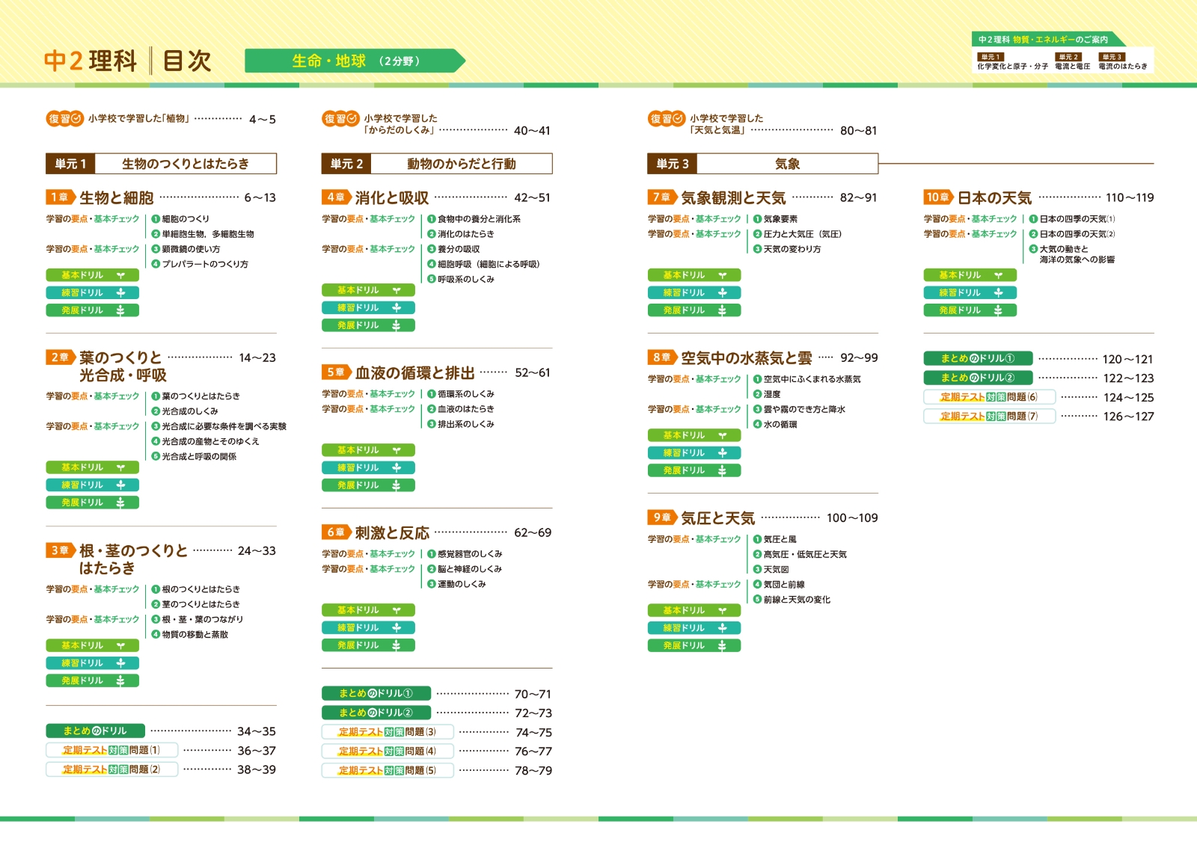Viewport: 1197px width, 845px height.
Task: Click the topic ⑤呼吸系のしくみ
Action: pyautogui.click(x=460, y=279)
